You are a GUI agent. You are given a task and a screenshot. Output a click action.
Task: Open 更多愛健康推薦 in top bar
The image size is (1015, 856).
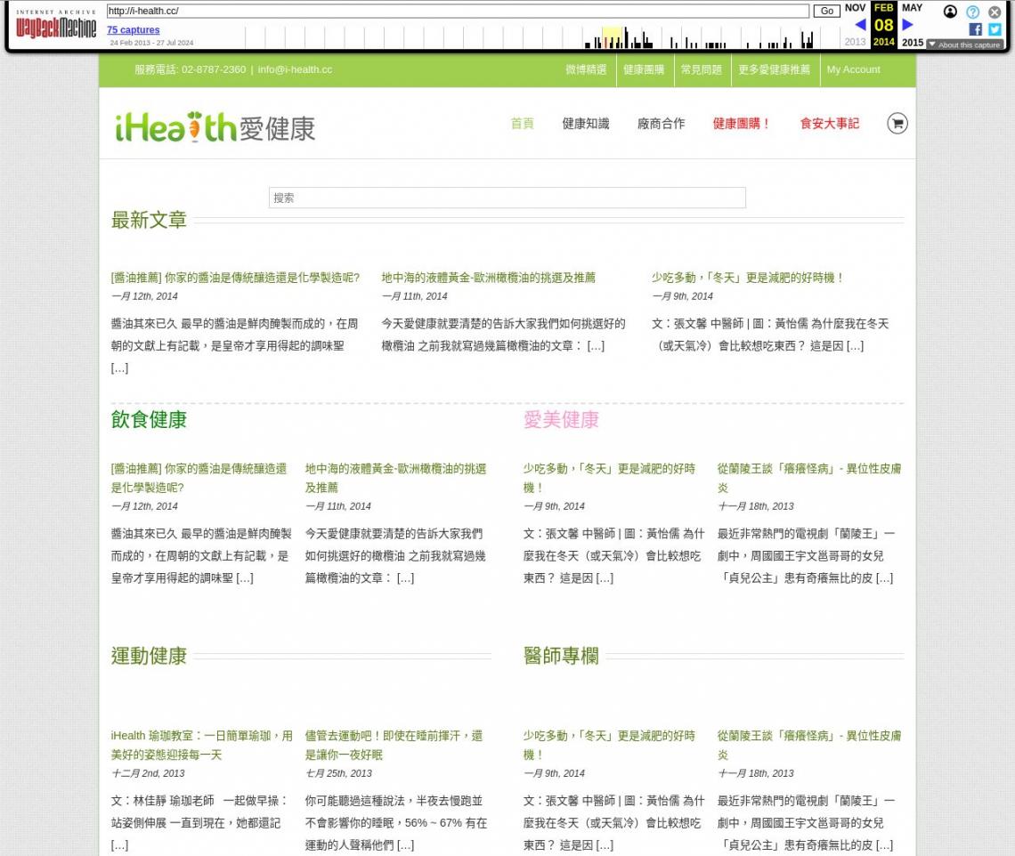click(x=775, y=69)
